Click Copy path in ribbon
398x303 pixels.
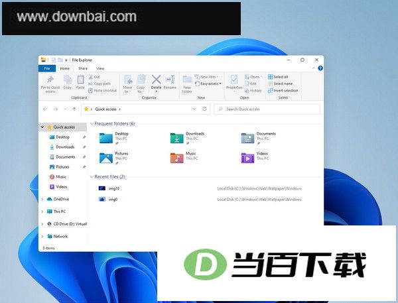(x=99, y=84)
